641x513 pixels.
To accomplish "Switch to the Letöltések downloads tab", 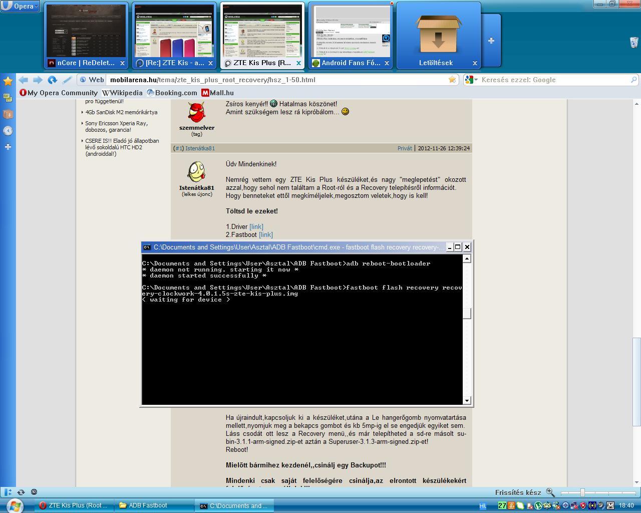I will pyautogui.click(x=439, y=35).
